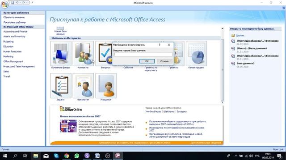Click the help question mark in password dialog

[160, 45]
